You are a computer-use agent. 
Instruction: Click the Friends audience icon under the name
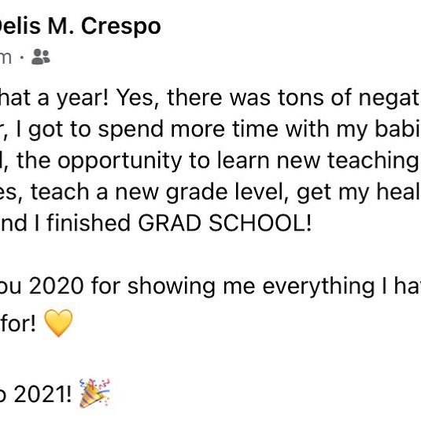[x=41, y=57]
